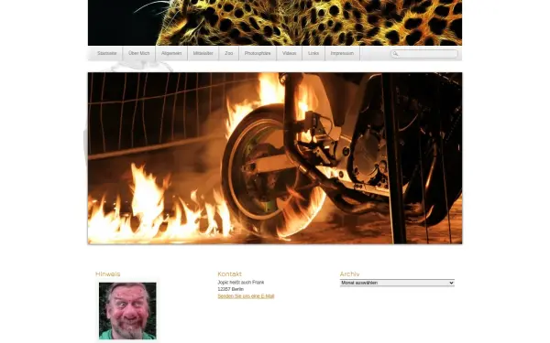
Task: Click the Senden Sie uns eine E-Mail link
Action: pos(246,296)
